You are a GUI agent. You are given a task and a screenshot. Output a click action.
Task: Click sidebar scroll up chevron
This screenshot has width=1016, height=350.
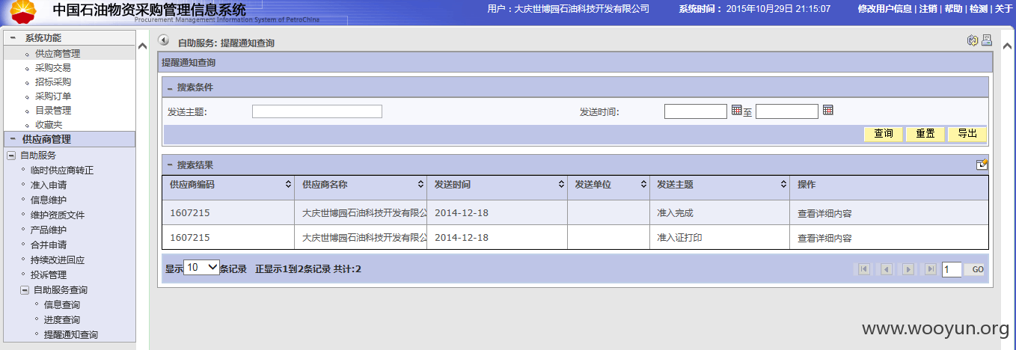point(142,46)
